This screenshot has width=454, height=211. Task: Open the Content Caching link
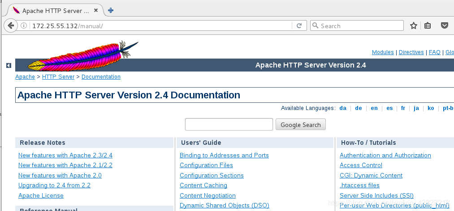pyautogui.click(x=203, y=186)
